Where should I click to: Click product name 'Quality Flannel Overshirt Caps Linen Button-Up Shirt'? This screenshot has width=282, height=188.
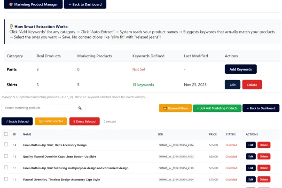[x=59, y=157]
